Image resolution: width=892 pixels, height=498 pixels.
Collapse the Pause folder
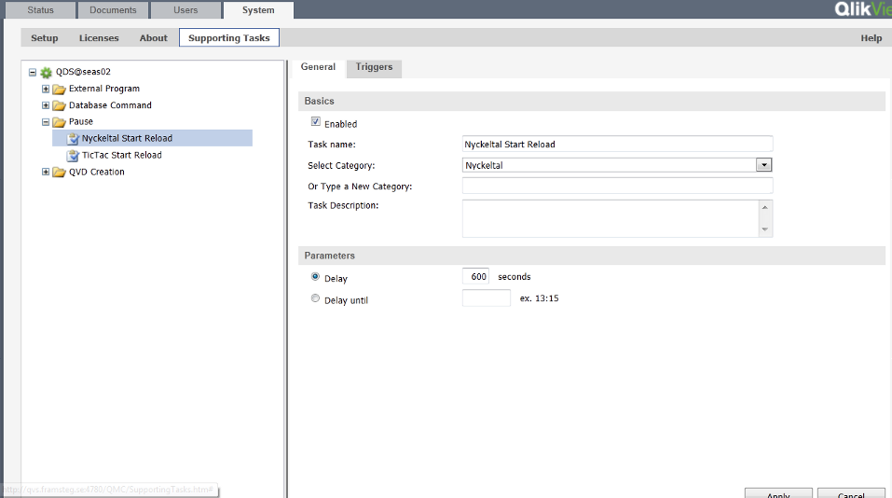(x=46, y=122)
